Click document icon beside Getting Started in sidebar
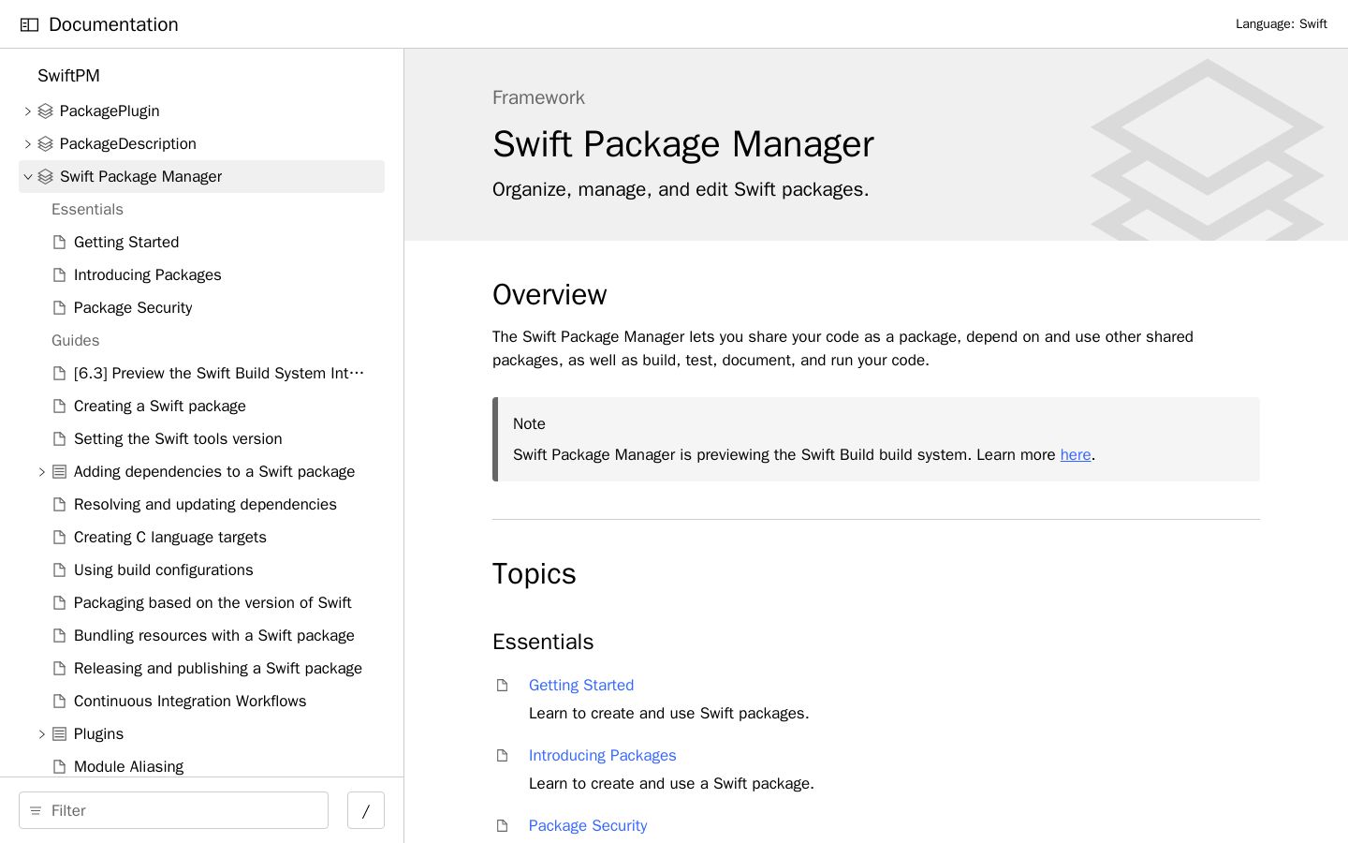Viewport: 1348px width, 843px height. (60, 243)
